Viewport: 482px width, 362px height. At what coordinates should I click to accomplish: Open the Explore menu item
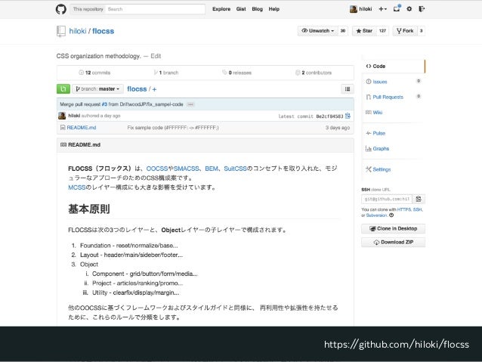[x=221, y=9]
